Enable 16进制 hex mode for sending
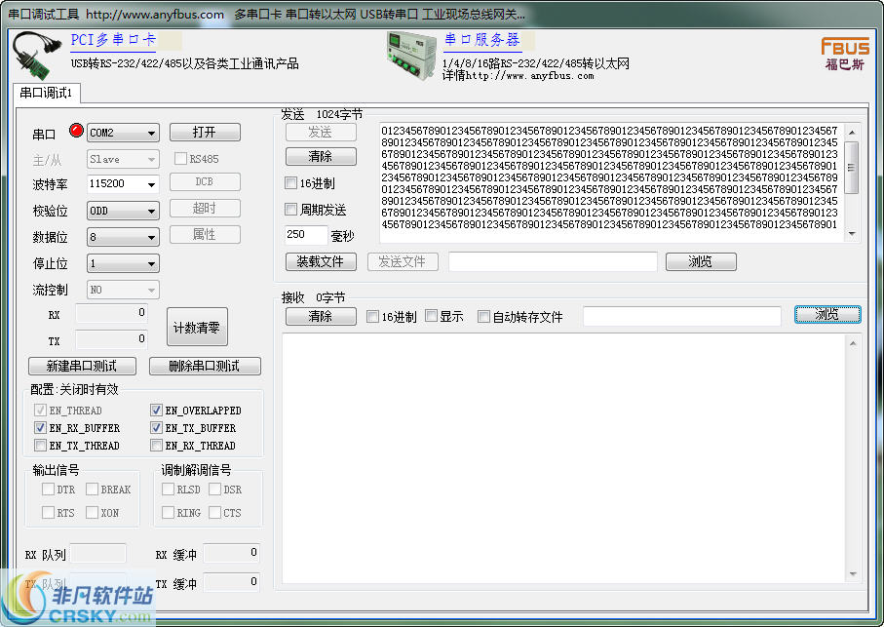 (290, 181)
